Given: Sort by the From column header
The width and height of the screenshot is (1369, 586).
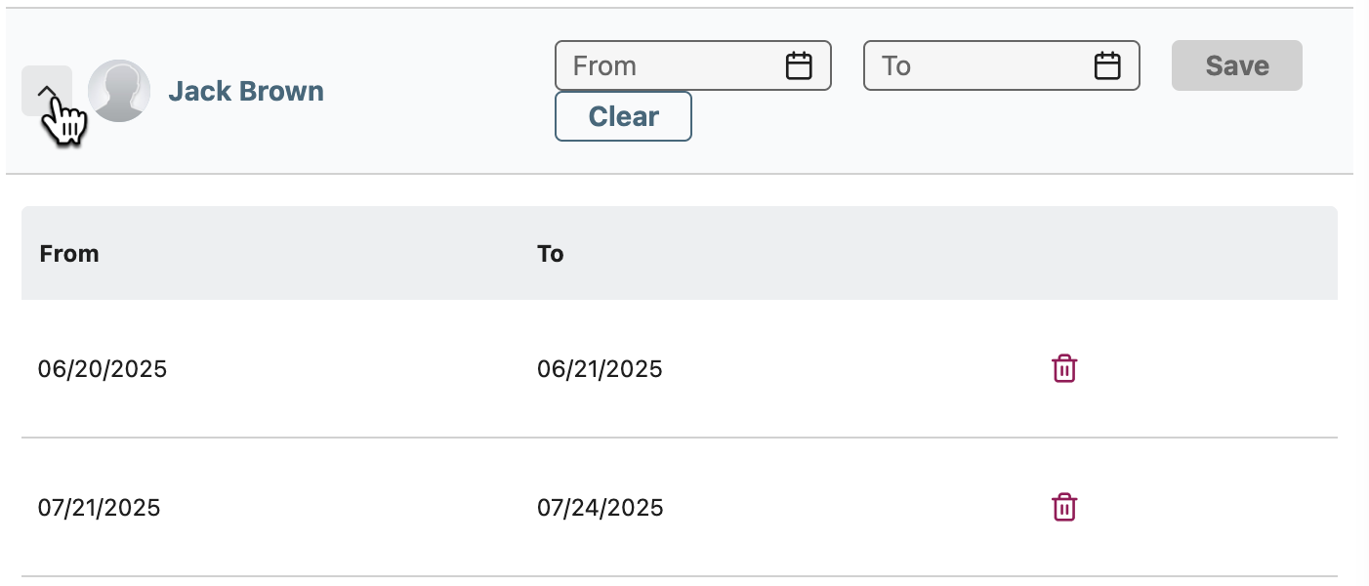Looking at the screenshot, I should tap(69, 254).
